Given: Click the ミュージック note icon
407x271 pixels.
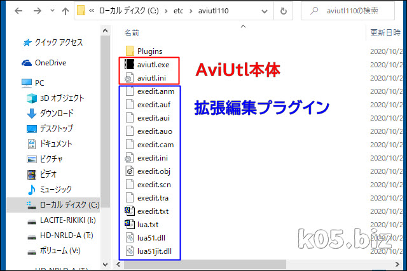Looking at the screenshot, I should pos(32,190).
